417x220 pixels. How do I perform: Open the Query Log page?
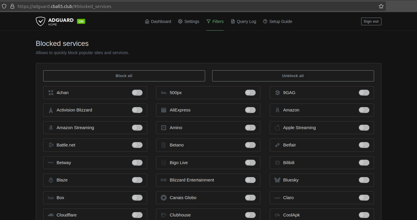(243, 21)
